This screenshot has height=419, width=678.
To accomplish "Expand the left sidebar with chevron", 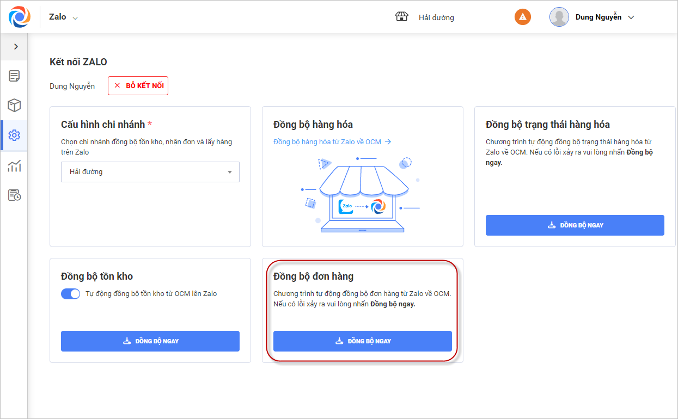I will 16,47.
